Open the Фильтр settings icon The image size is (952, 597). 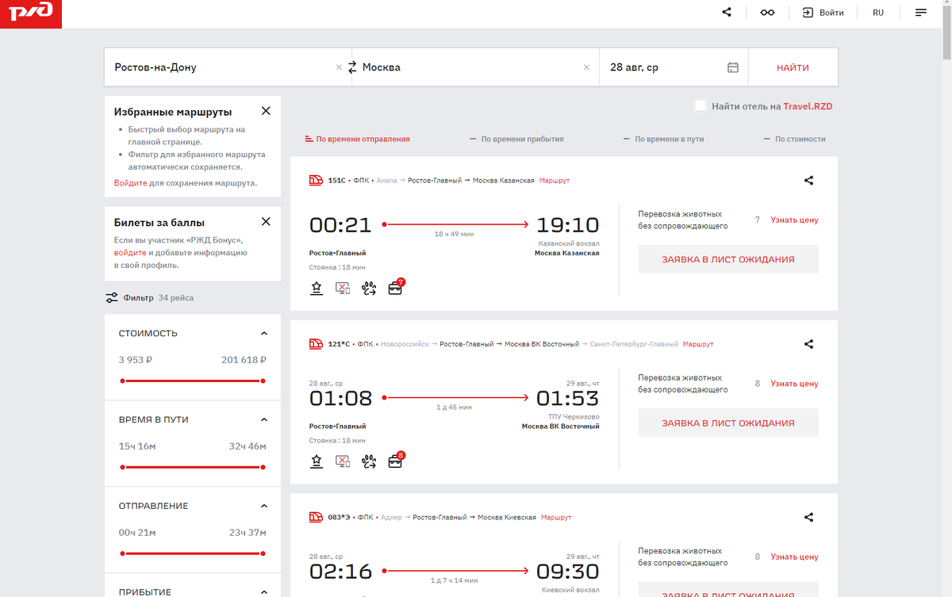coord(112,298)
